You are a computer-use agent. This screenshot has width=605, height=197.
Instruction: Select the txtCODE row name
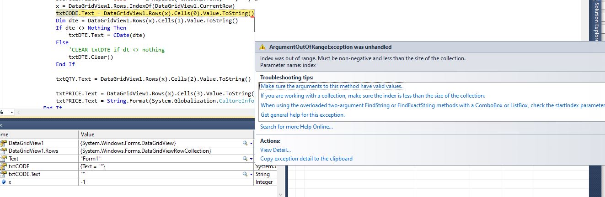tap(19, 166)
